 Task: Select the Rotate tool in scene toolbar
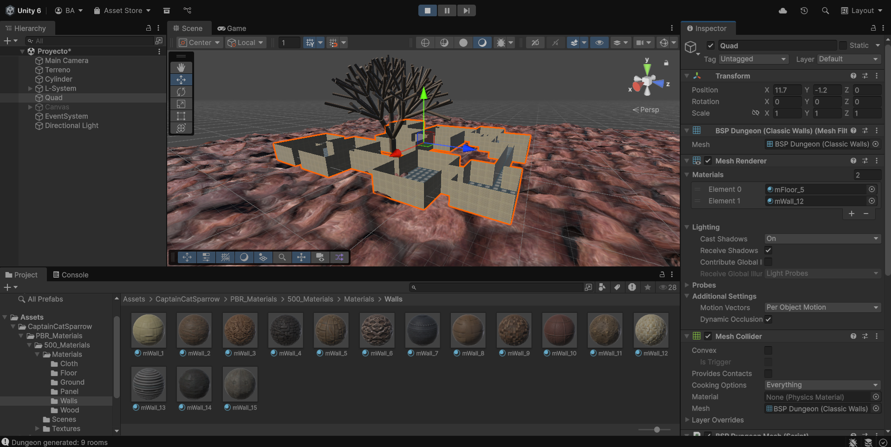click(181, 92)
